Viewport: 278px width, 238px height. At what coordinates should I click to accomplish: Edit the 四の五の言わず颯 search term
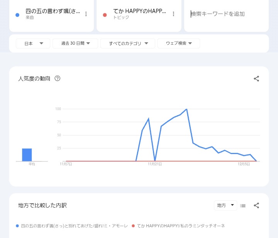tap(53, 12)
